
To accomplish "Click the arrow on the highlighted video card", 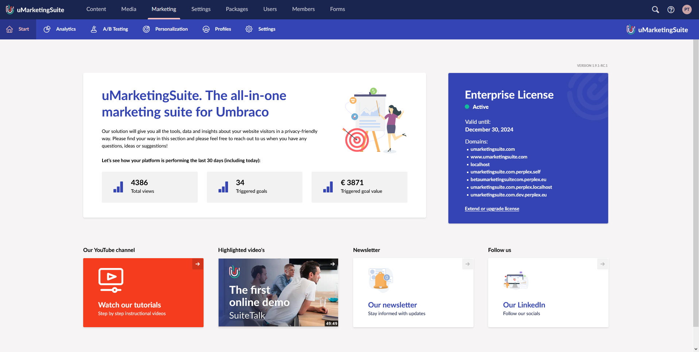I will (333, 264).
